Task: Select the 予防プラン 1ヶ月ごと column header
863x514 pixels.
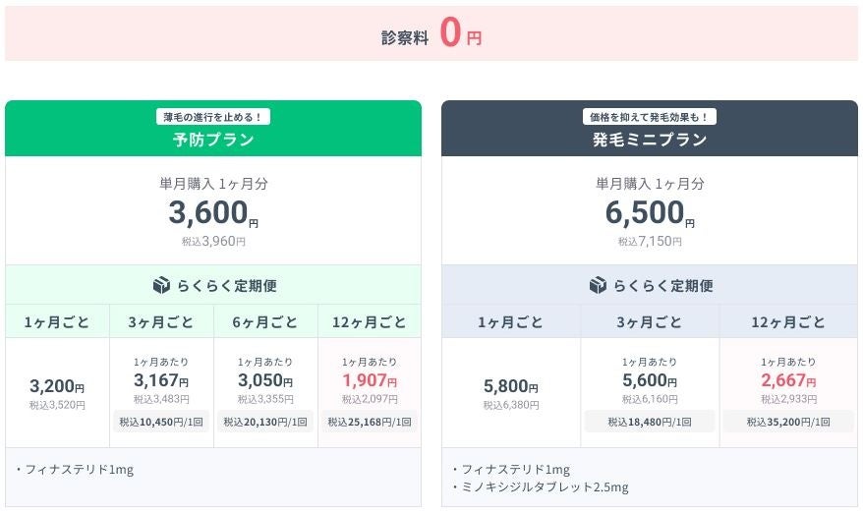Action: [57, 322]
